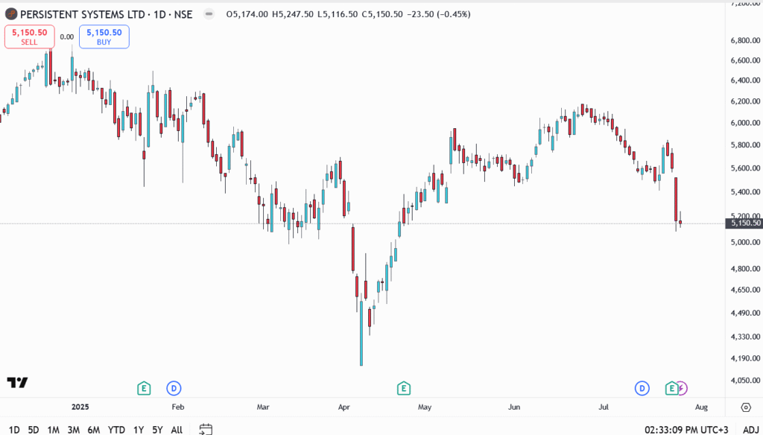
Task: Open the Go to date calendar icon
Action: point(206,429)
